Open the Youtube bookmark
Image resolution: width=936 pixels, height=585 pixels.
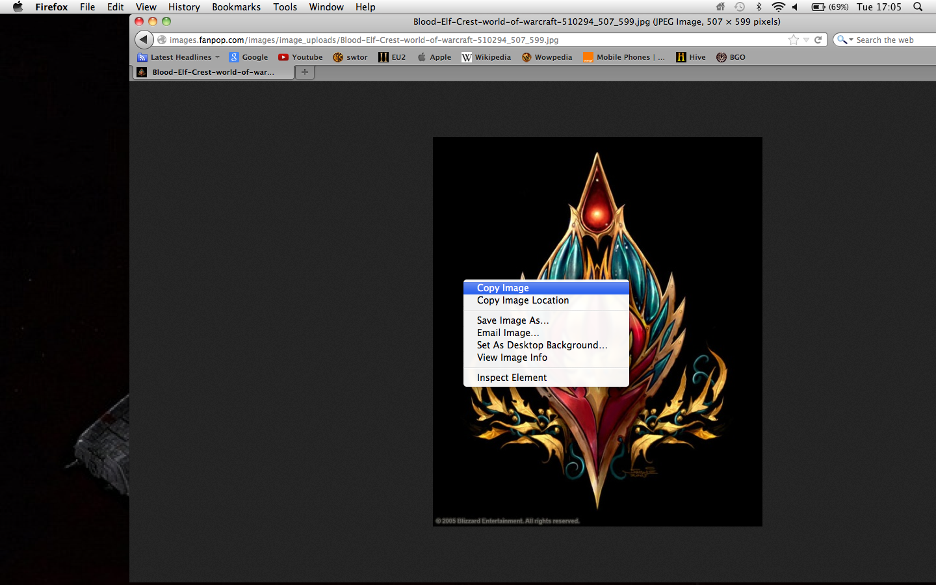click(x=300, y=57)
